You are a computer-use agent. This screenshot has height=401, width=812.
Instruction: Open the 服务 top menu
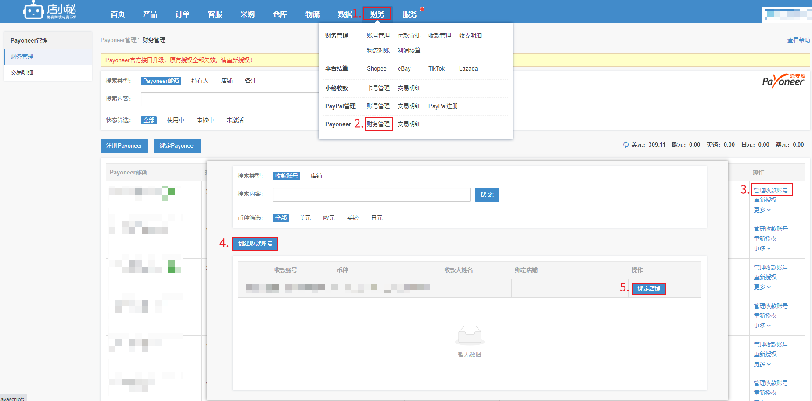pyautogui.click(x=410, y=14)
